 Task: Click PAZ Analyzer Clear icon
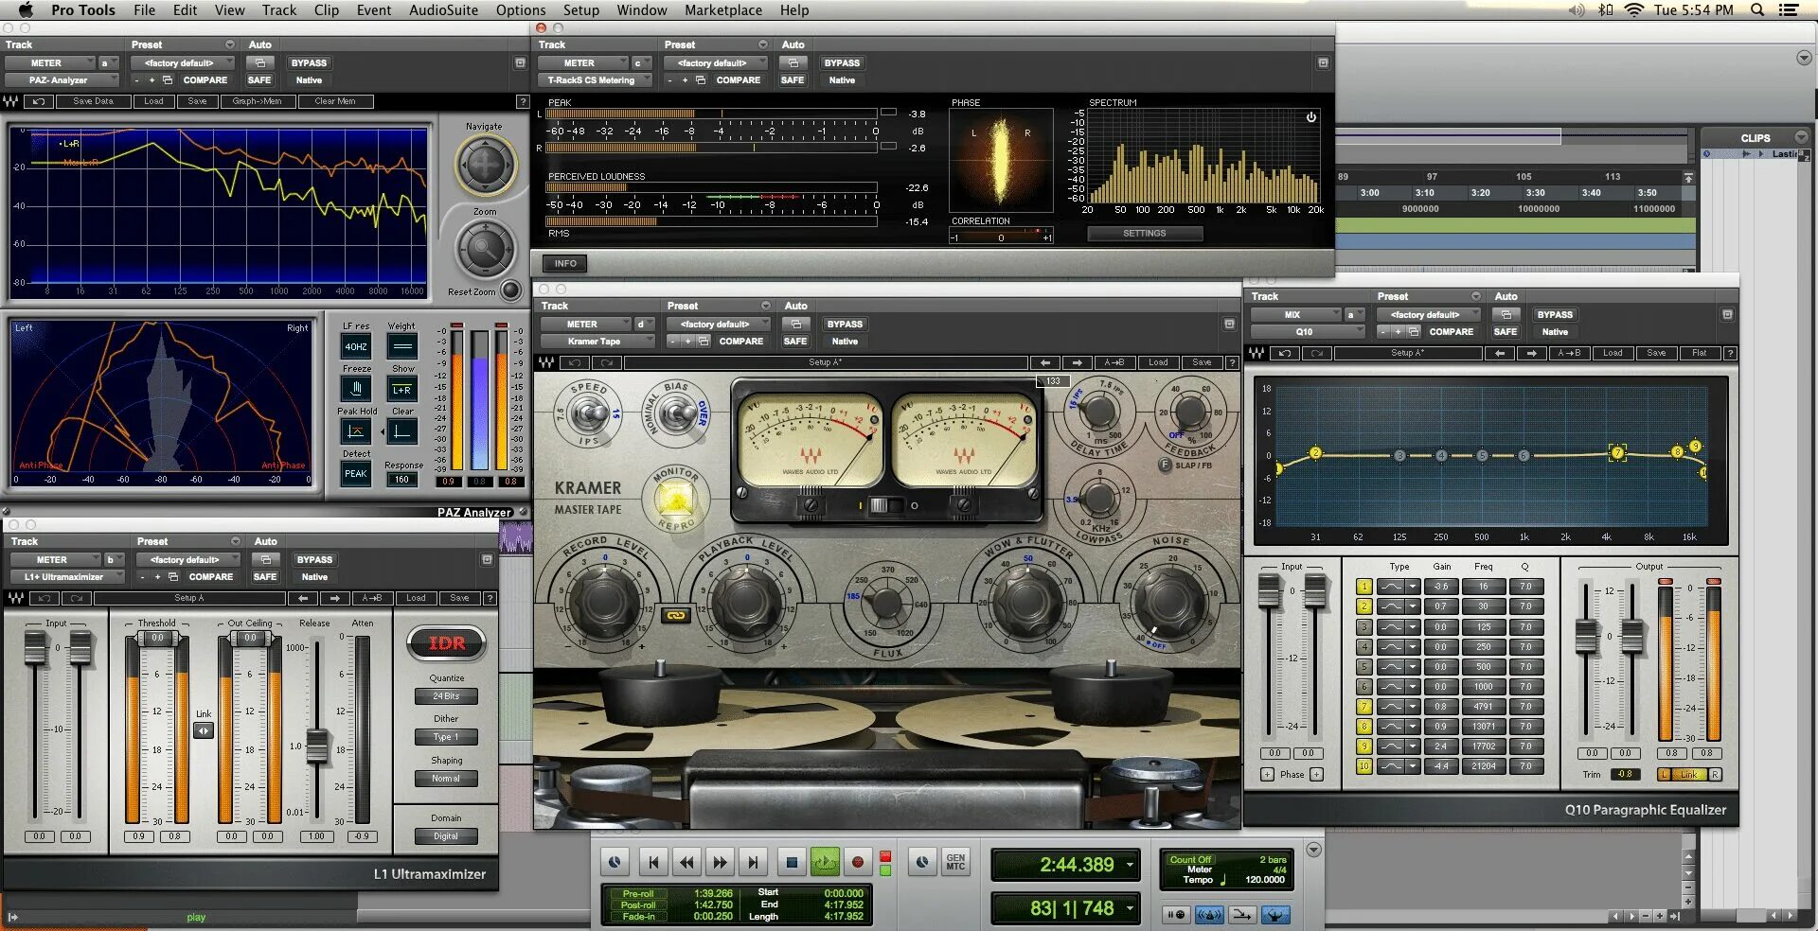tap(402, 430)
